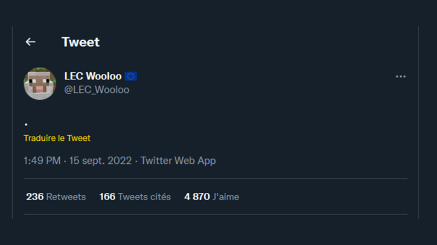Translate the tweet with 'Traduire le Tweet'
Viewport: 437px width, 245px height.
coord(57,138)
